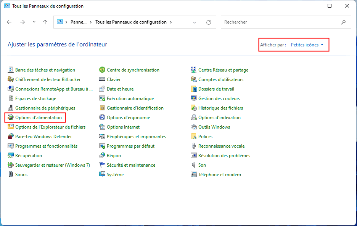The image size is (357, 226).
Task: Click the Son speaker icon
Action: [x=194, y=165]
